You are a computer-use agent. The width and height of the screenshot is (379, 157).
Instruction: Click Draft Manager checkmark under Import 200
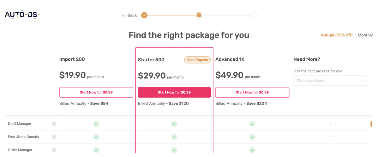pyautogui.click(x=96, y=124)
